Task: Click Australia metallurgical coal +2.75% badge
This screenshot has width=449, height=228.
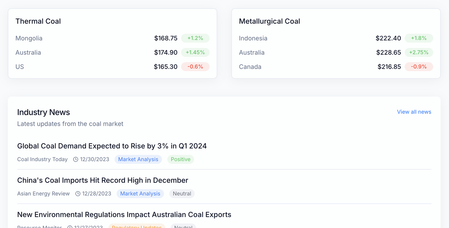Action: coord(419,52)
